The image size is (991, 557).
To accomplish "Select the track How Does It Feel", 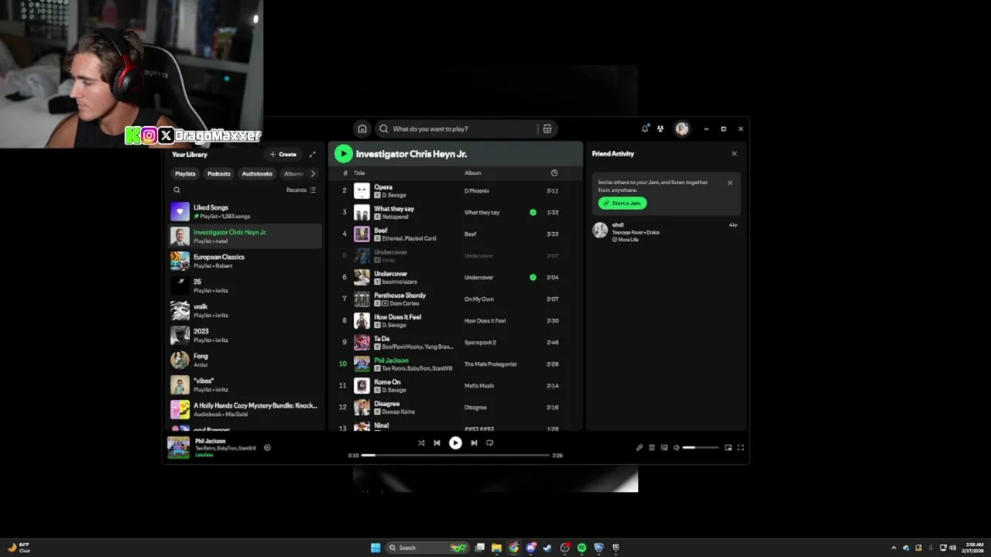I will tap(456, 320).
